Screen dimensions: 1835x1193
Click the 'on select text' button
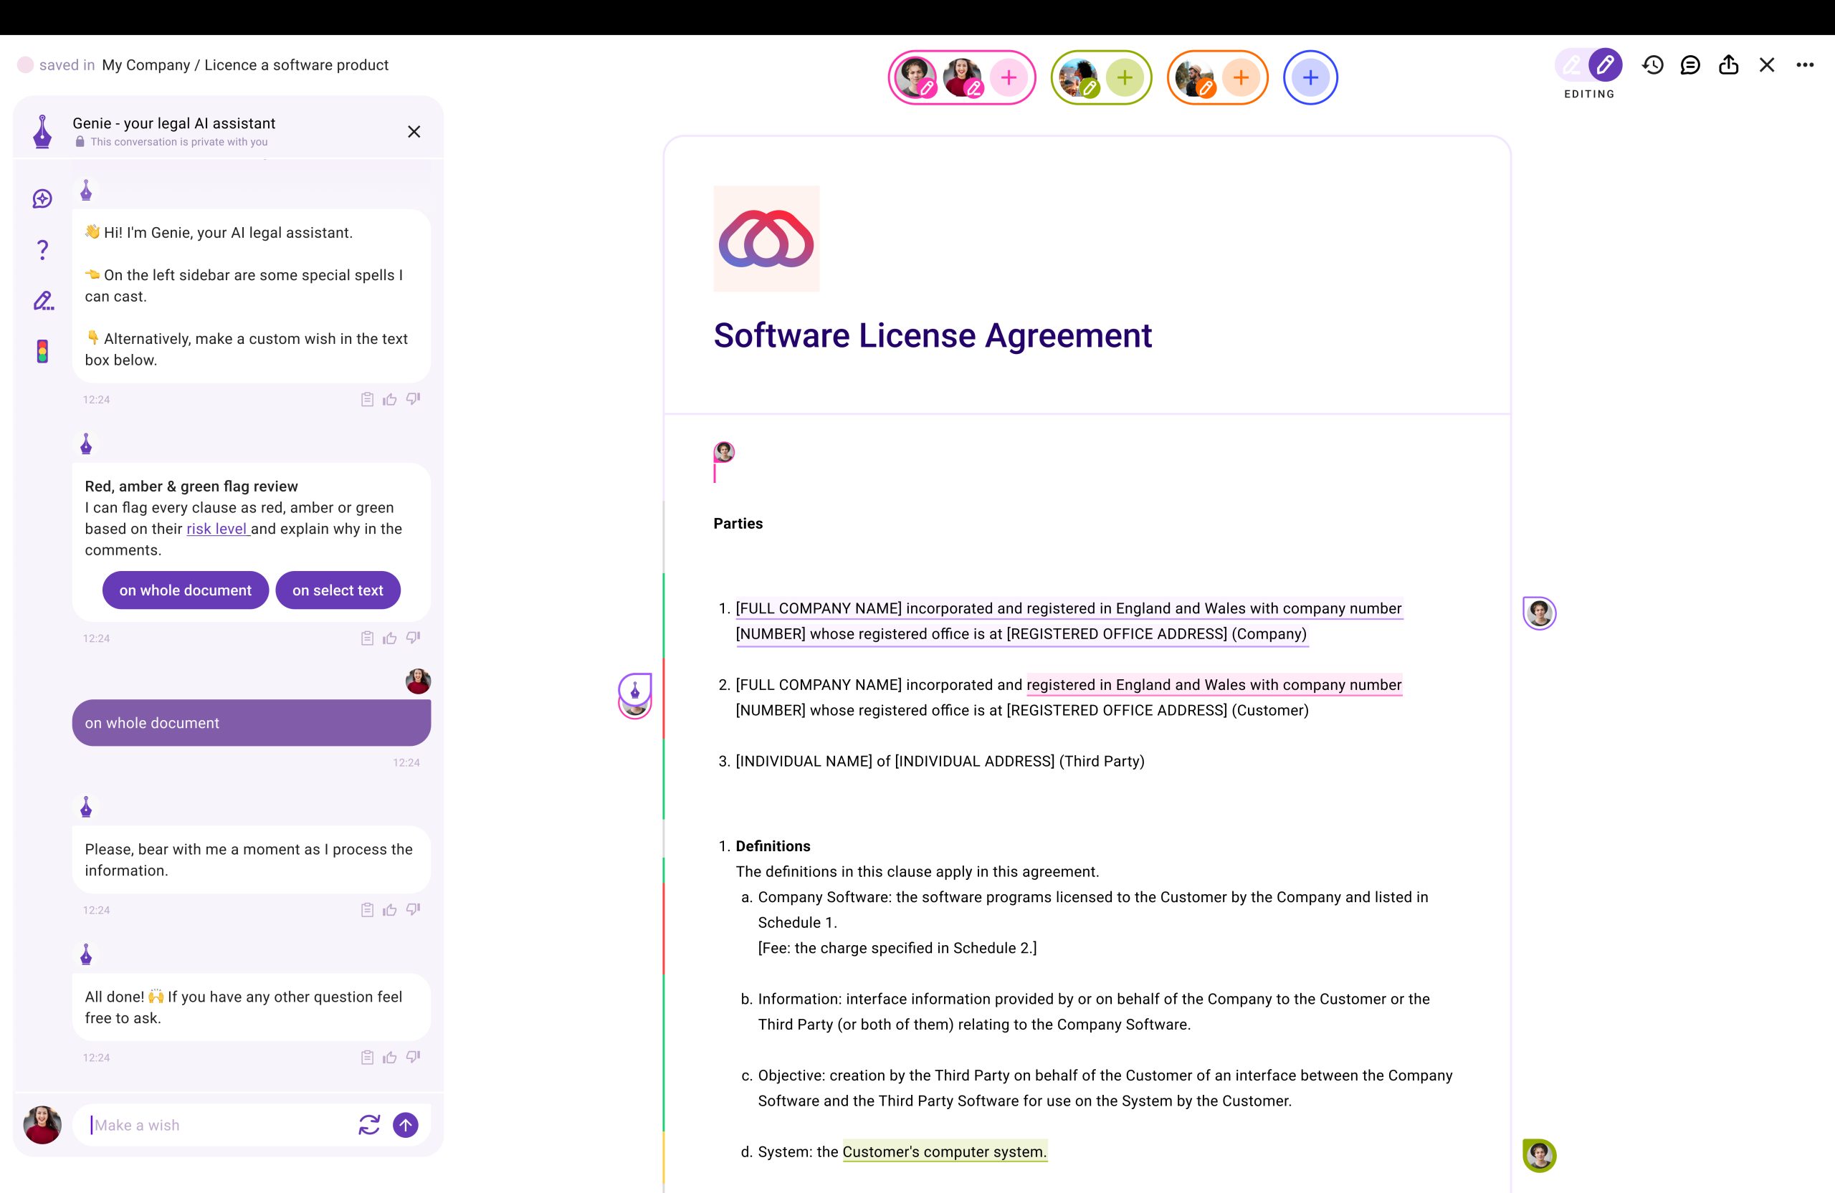click(x=338, y=590)
